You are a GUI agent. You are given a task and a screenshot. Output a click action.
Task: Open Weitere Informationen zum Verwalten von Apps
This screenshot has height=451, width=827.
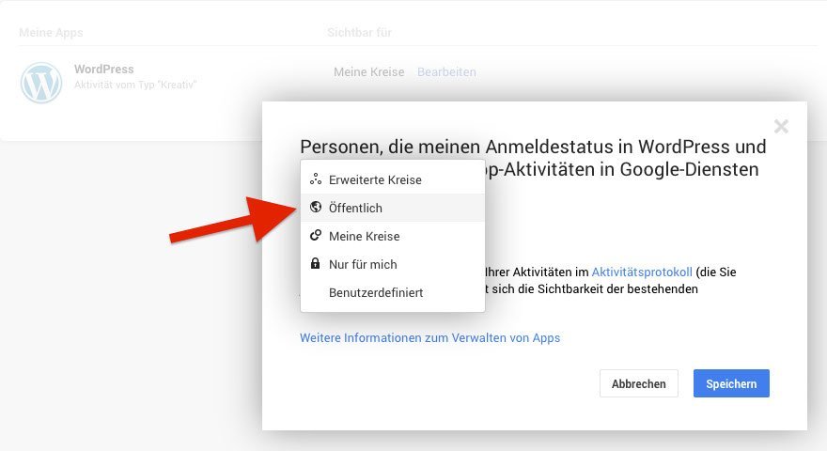pos(429,337)
